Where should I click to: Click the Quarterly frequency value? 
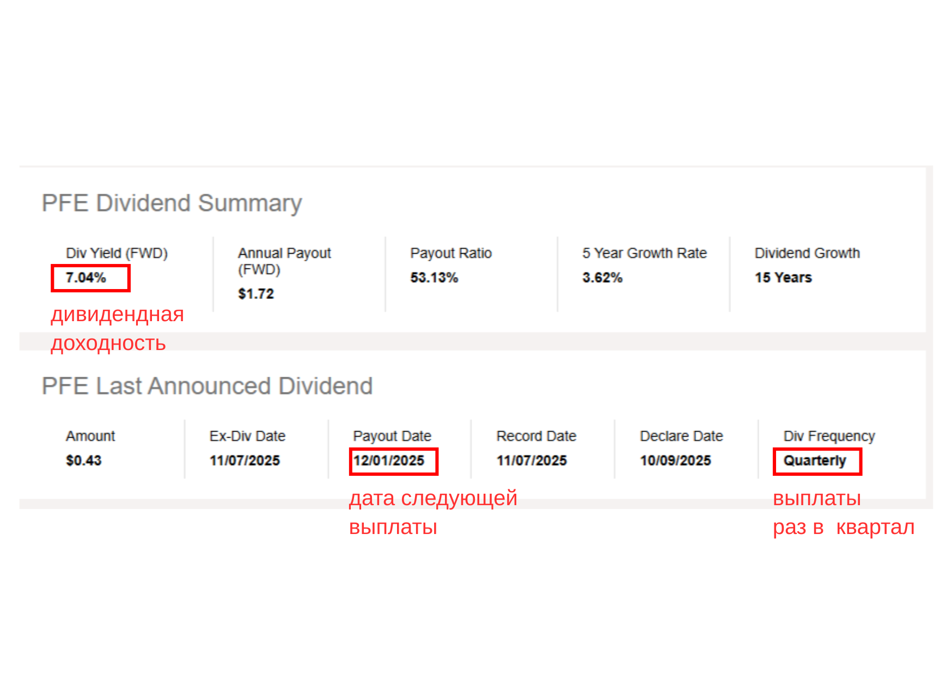tap(814, 461)
